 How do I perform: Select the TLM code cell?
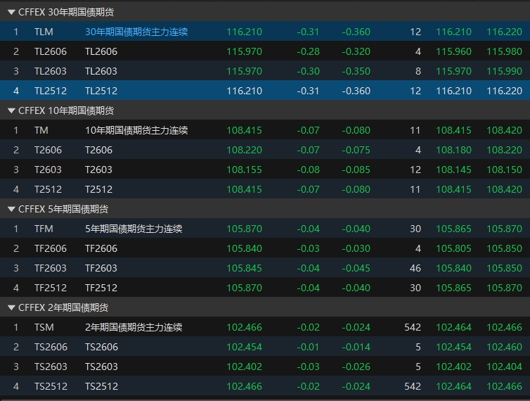44,32
